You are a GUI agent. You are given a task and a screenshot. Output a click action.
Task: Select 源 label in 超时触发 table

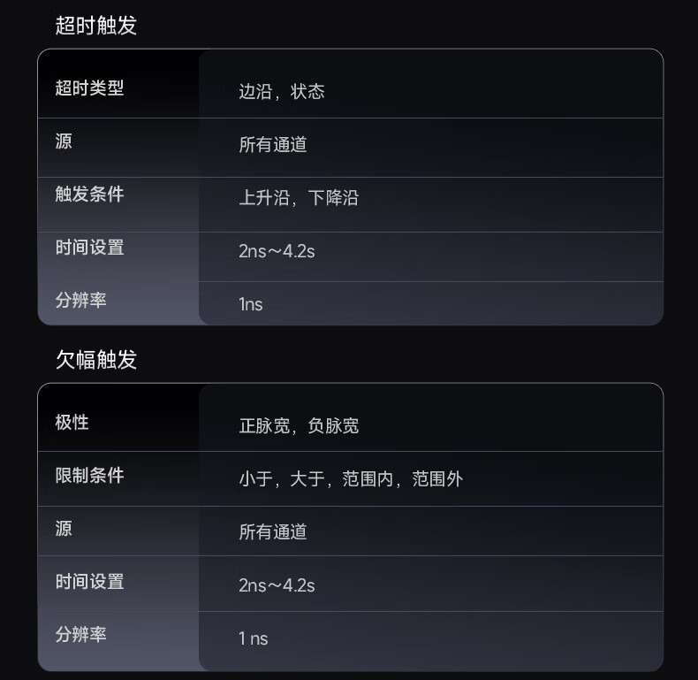[64, 141]
